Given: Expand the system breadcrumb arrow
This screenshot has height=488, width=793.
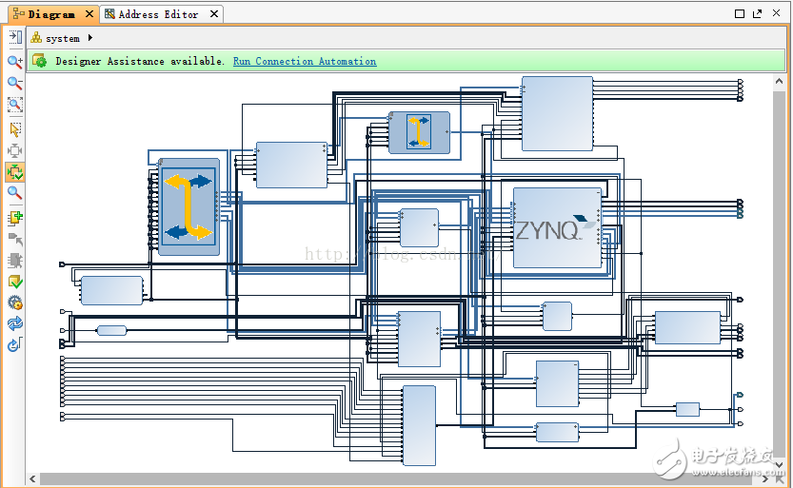Looking at the screenshot, I should 90,38.
